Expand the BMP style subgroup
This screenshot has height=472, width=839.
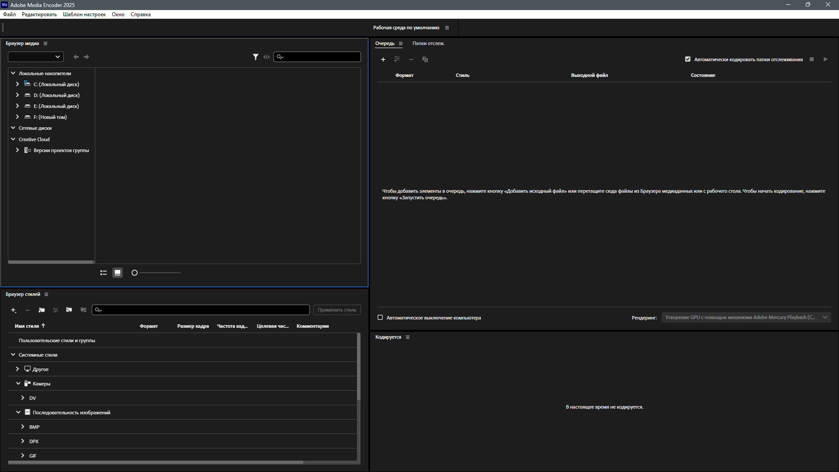coord(23,427)
